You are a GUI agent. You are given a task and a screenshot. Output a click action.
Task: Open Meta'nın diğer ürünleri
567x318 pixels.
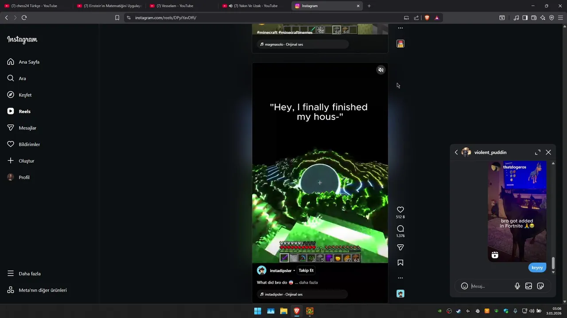tap(37, 290)
